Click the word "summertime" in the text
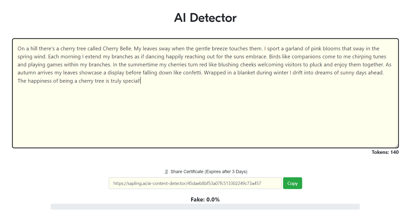Viewport: 411px width, 221px height. tap(143, 65)
